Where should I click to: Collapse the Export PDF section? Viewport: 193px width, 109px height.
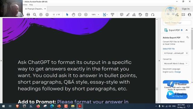(x=187, y=30)
